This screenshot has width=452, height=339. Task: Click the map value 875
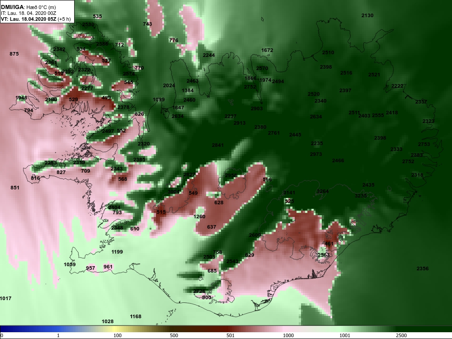pos(14,54)
